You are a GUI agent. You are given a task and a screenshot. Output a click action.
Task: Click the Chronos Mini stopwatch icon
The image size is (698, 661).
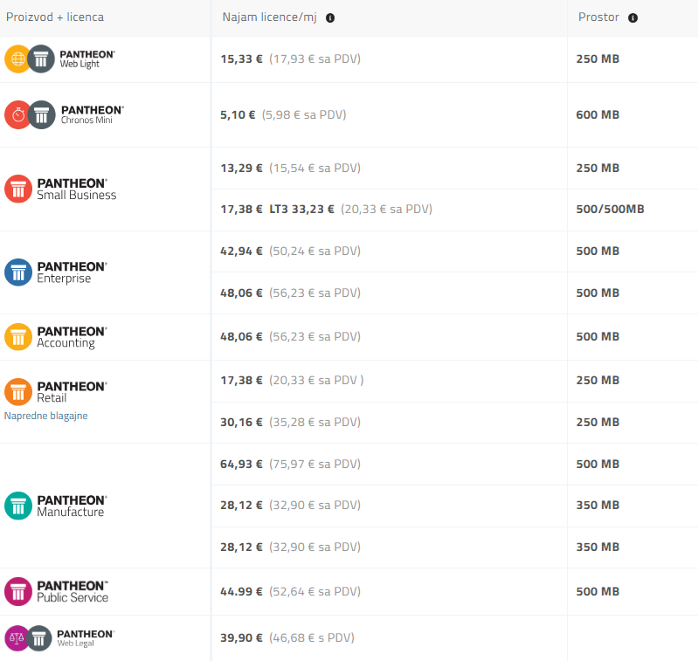(17, 114)
